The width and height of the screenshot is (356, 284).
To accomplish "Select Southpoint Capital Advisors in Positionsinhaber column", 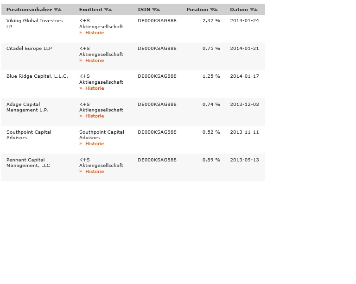I will point(29,135).
